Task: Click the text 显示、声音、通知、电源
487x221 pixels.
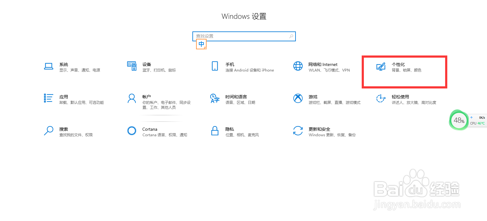Action: point(80,70)
